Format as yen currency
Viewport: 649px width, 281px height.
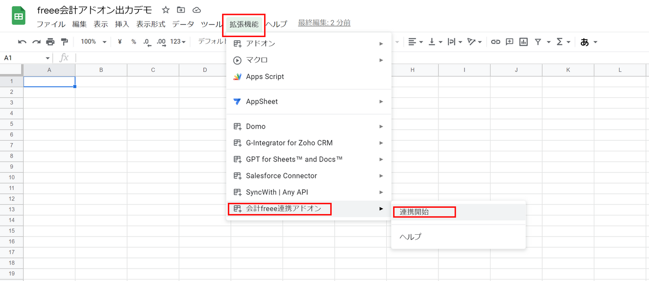point(120,42)
